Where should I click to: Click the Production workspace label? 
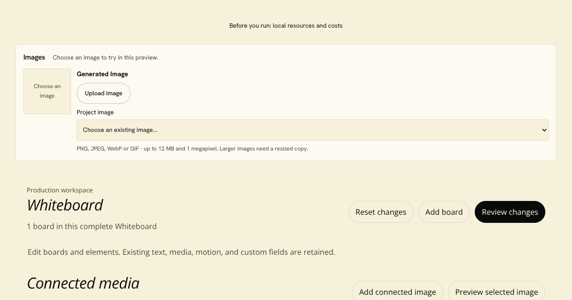[x=60, y=190]
